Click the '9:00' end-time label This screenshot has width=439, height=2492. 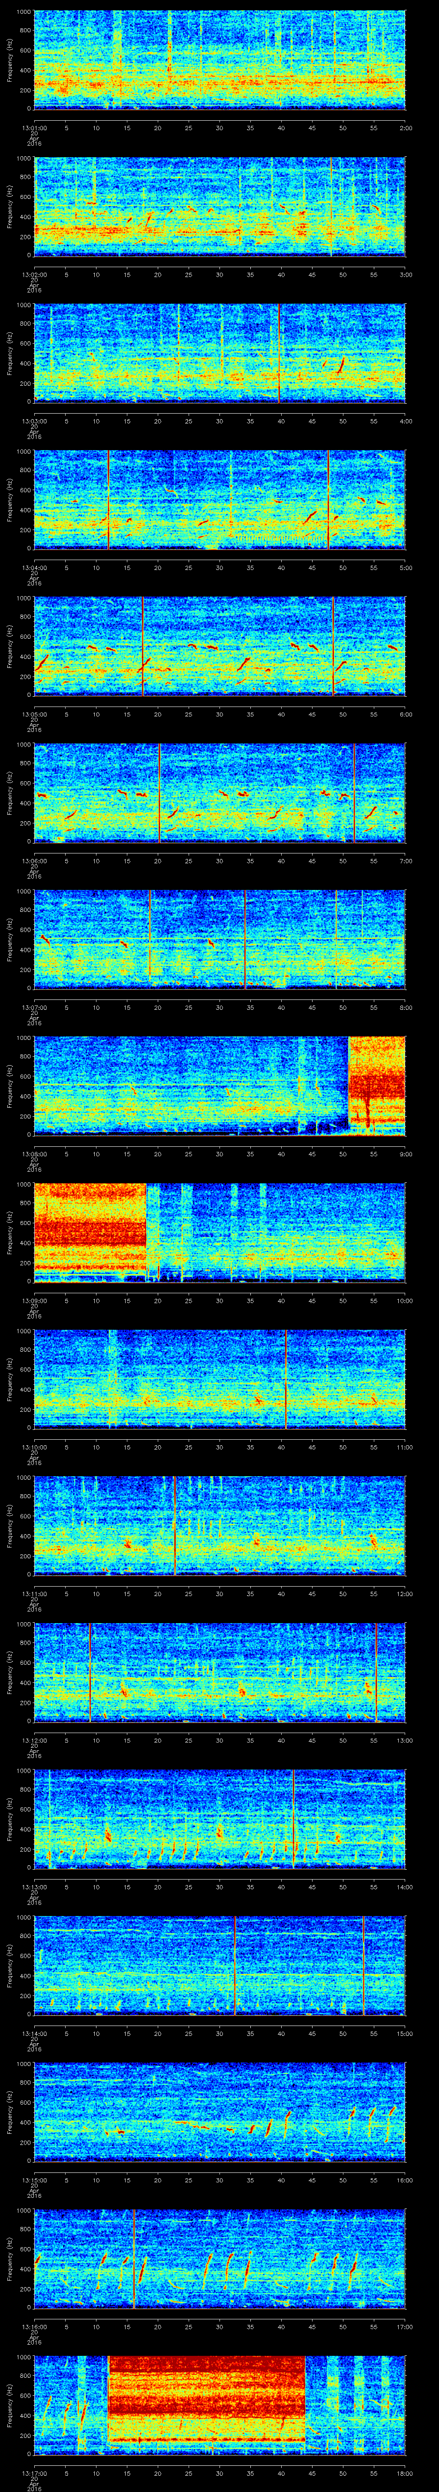[405, 1153]
